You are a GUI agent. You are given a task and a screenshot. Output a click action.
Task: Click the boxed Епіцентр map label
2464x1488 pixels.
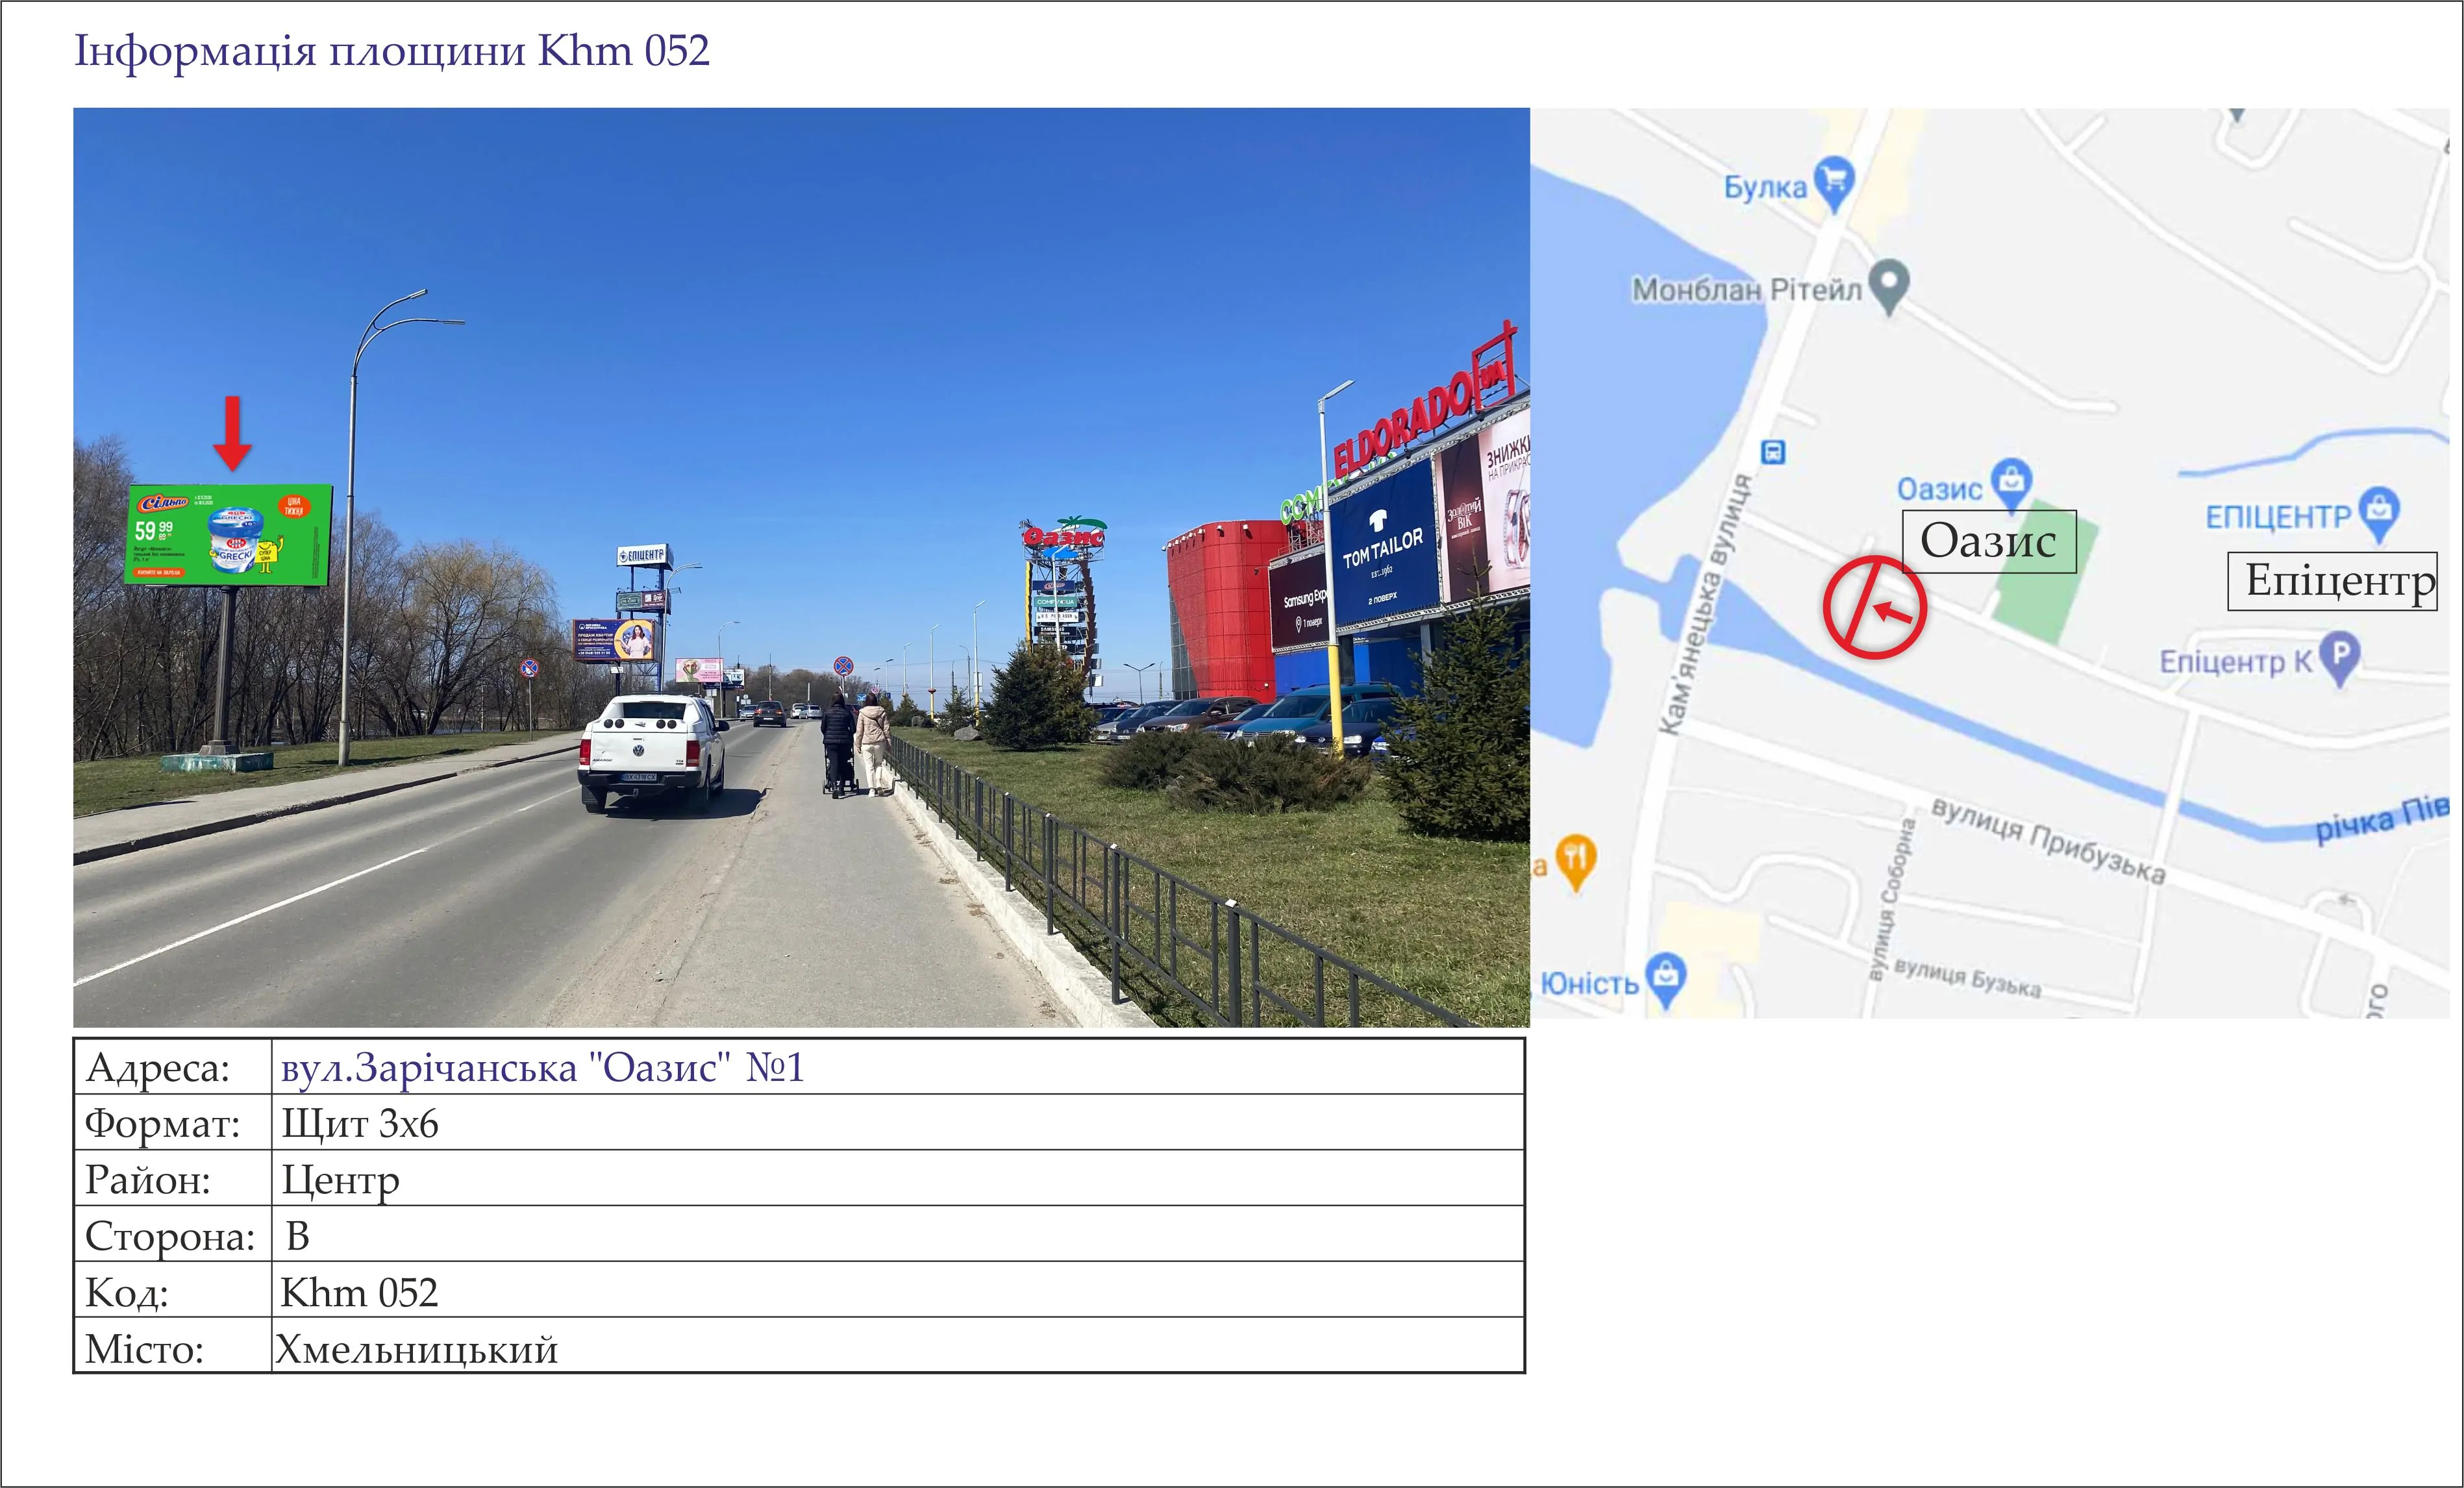pos(2332,580)
